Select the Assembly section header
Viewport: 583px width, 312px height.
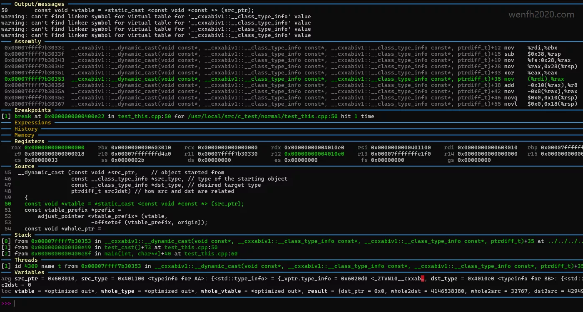pos(27,42)
